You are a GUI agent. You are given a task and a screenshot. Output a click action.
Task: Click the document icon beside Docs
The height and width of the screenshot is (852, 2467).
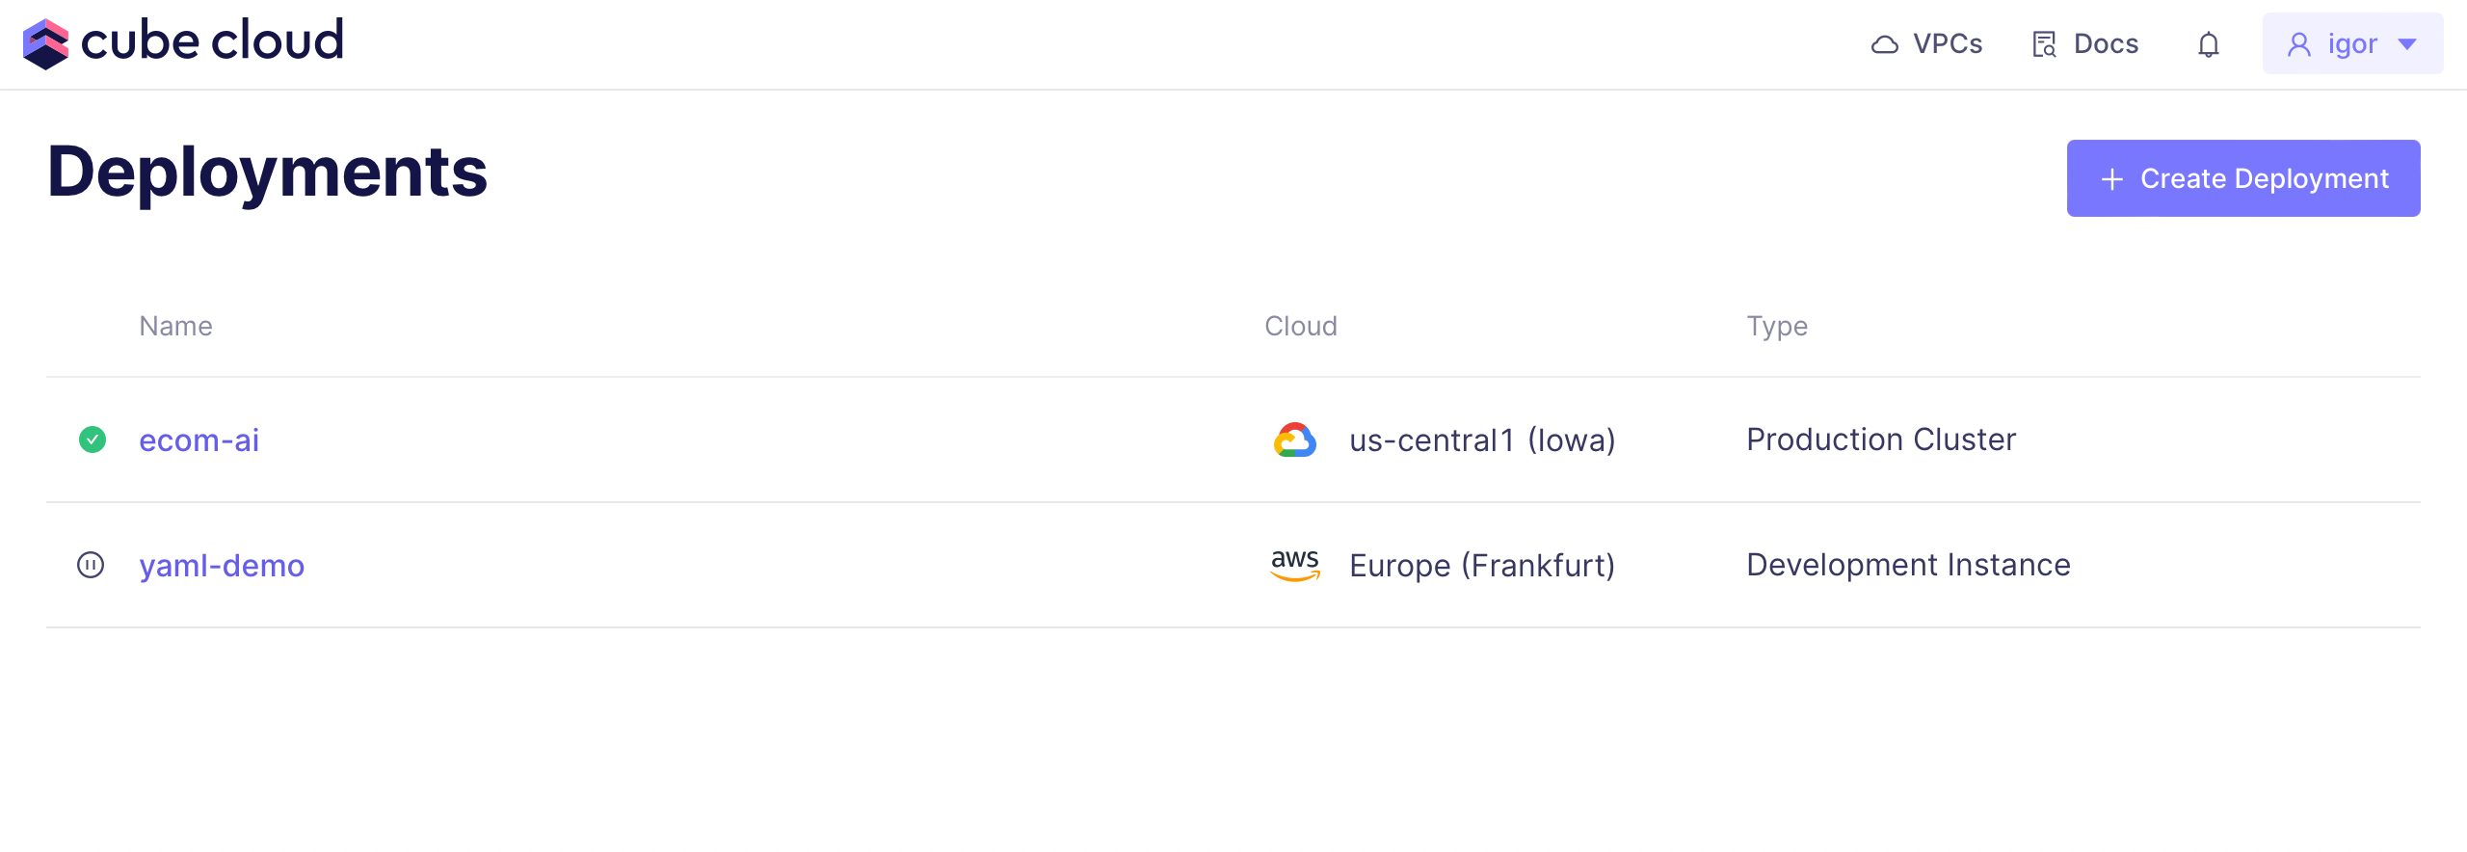click(x=2044, y=44)
